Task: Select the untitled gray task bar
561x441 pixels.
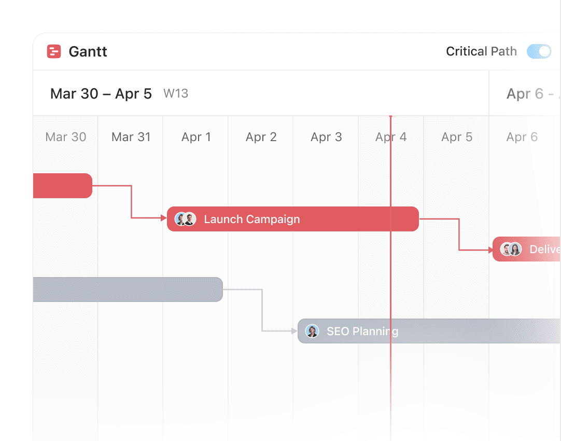Action: 128,290
